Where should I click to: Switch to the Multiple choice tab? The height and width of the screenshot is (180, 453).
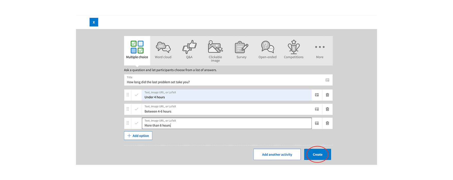pyautogui.click(x=137, y=50)
